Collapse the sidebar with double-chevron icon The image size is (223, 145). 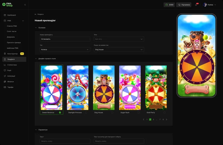(25, 5)
